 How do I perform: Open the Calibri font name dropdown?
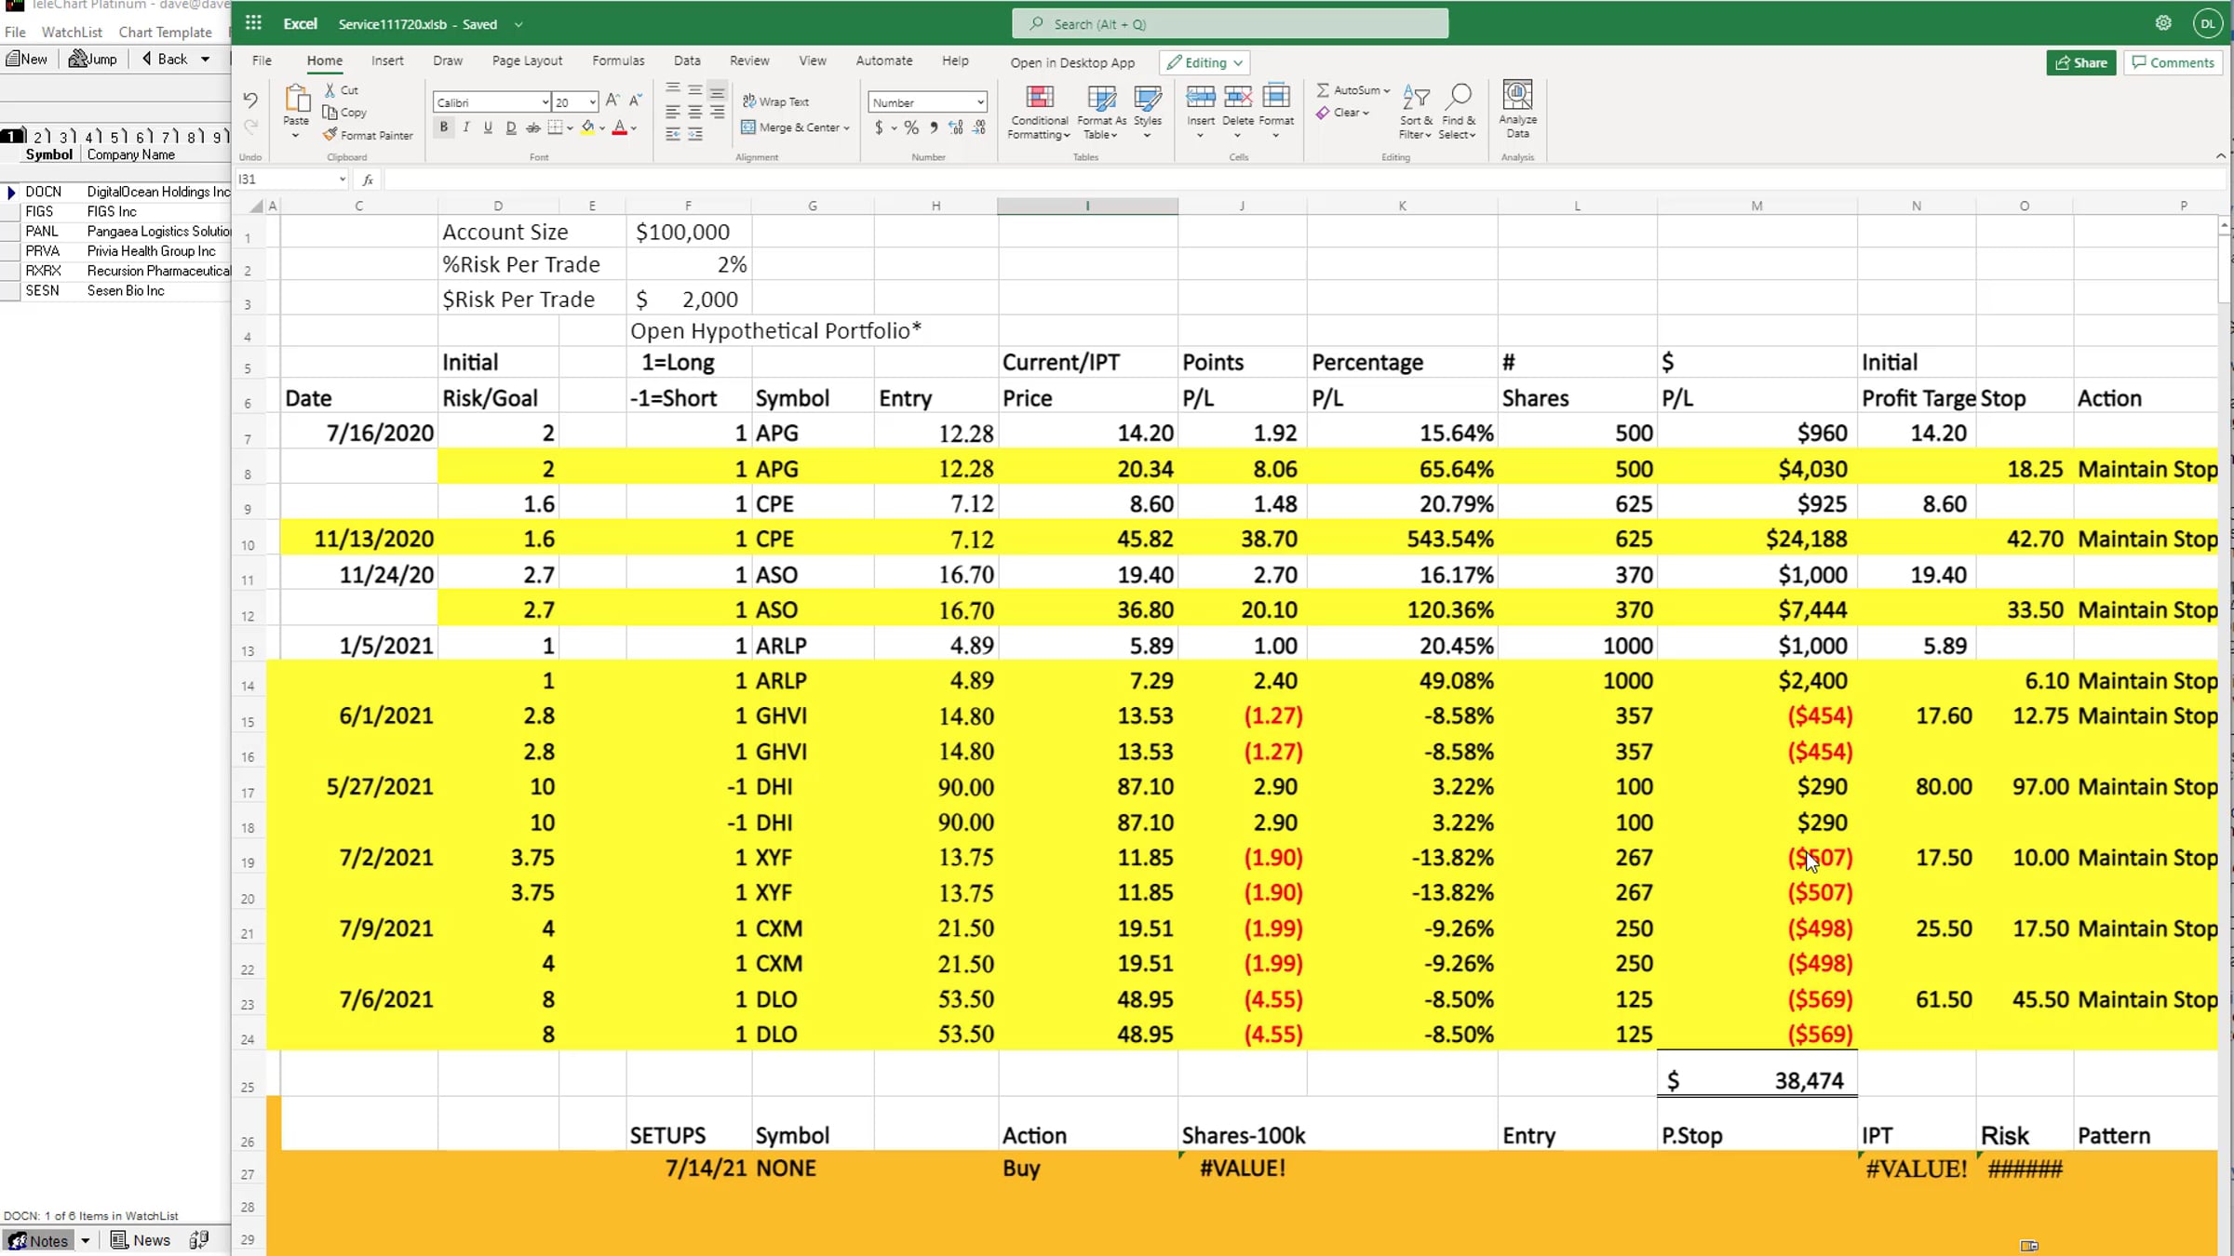545,101
